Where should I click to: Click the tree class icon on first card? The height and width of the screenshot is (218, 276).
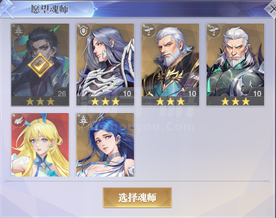point(18,30)
